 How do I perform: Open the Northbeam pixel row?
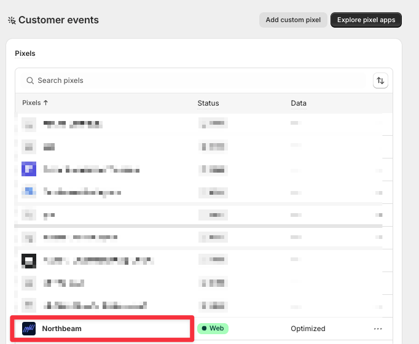(x=204, y=329)
